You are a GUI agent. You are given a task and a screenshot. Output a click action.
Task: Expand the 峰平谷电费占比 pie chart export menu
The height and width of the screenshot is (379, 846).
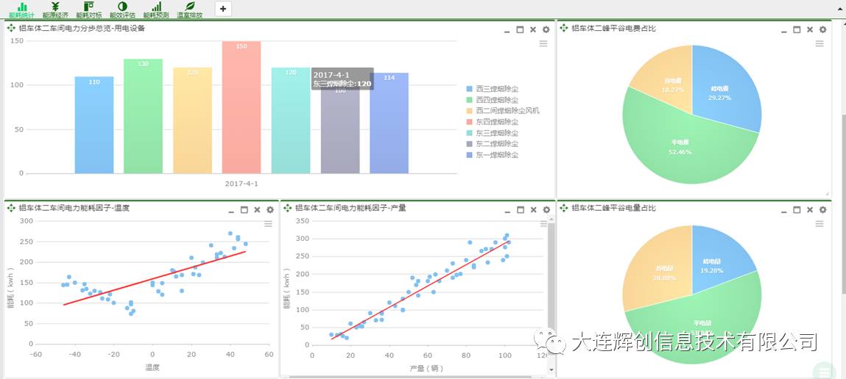click(x=819, y=44)
